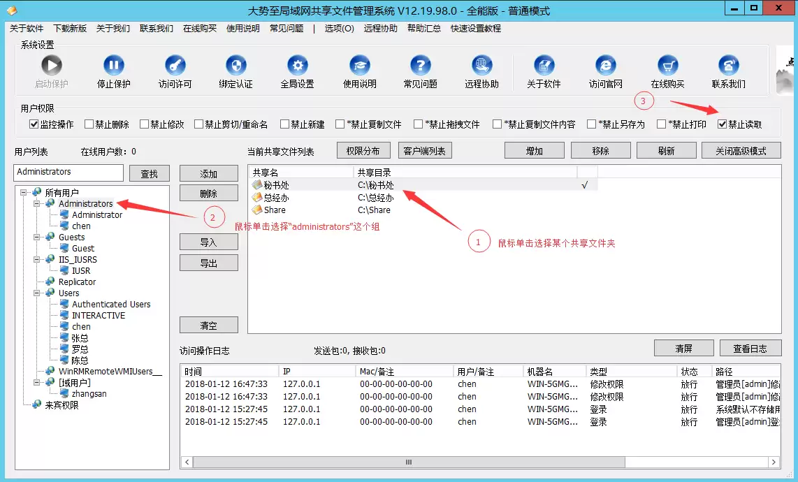Launch 远程协助 globe icon
The image size is (798, 482).
click(x=482, y=65)
